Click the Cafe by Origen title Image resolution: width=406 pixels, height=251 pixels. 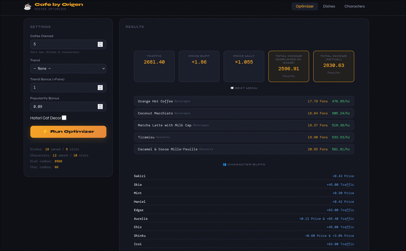pos(59,4)
